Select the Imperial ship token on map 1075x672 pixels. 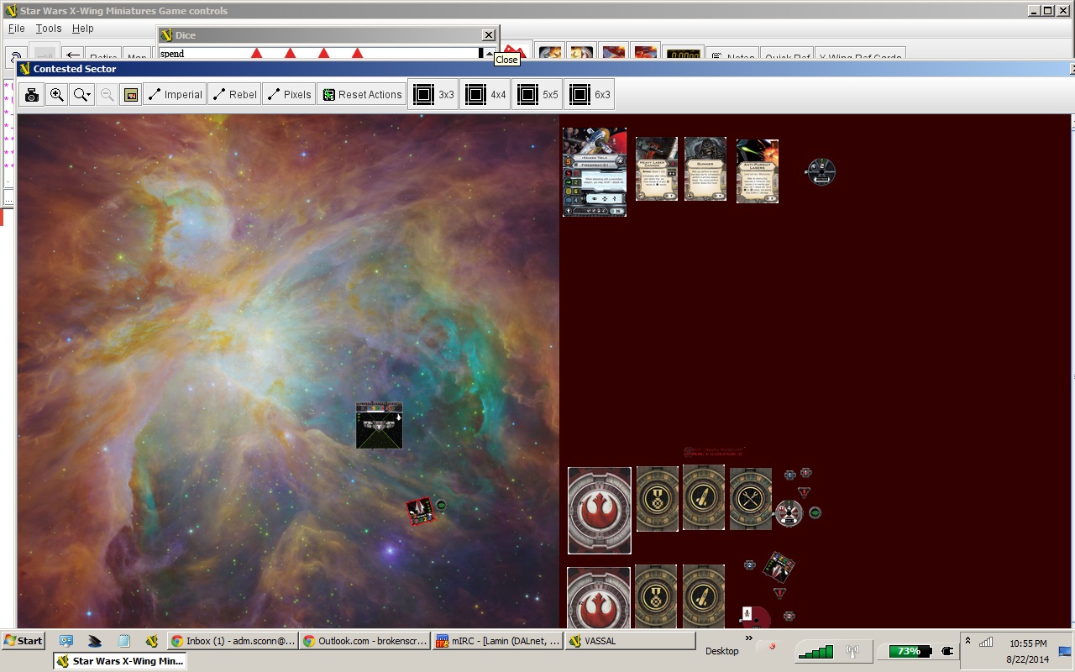(x=379, y=425)
